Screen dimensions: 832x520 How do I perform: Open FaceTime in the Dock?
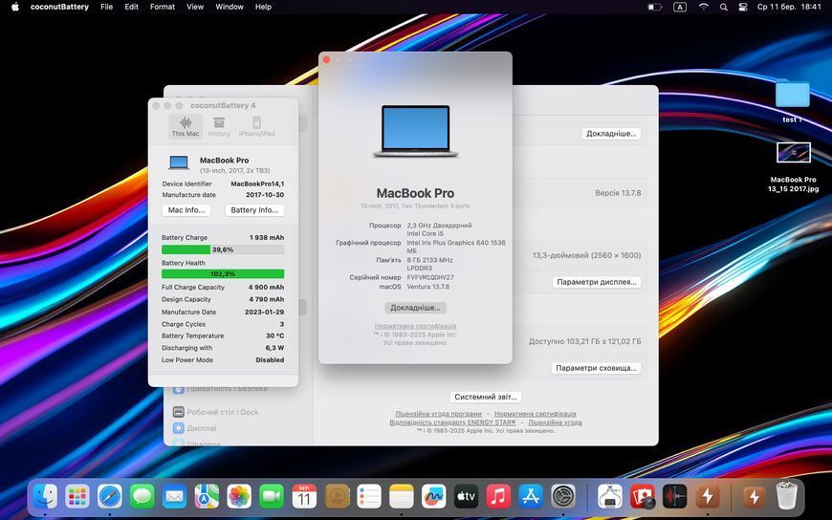[272, 497]
